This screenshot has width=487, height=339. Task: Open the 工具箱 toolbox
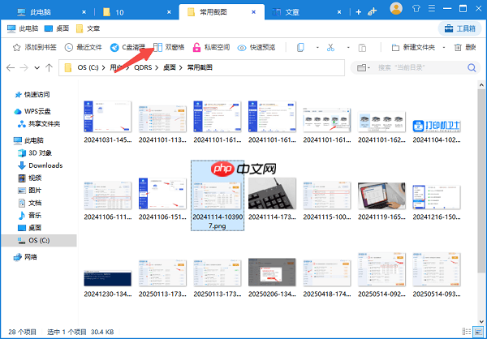(459, 28)
